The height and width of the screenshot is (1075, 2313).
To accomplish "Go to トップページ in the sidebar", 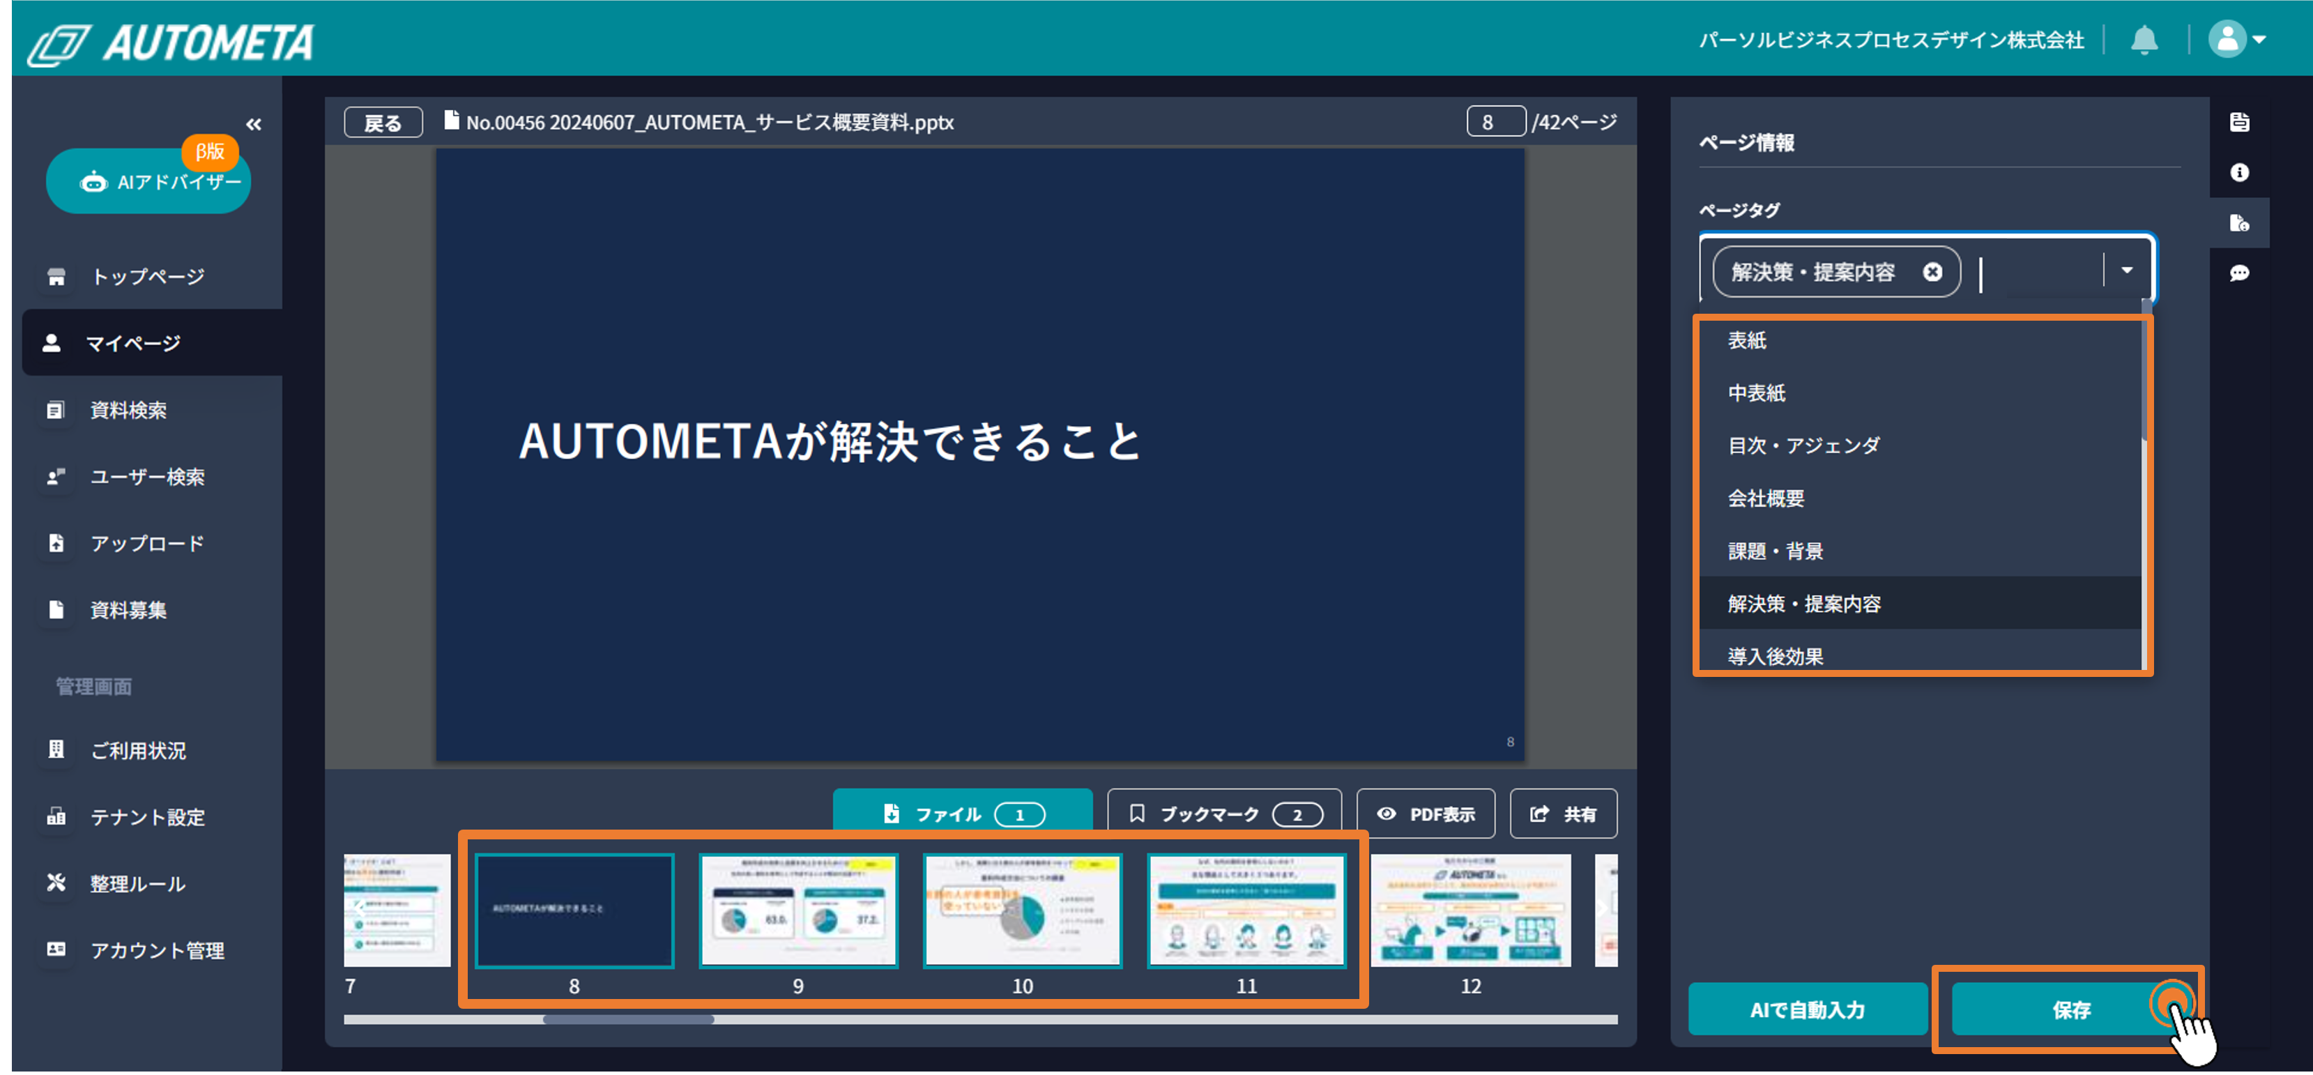I will [x=148, y=277].
